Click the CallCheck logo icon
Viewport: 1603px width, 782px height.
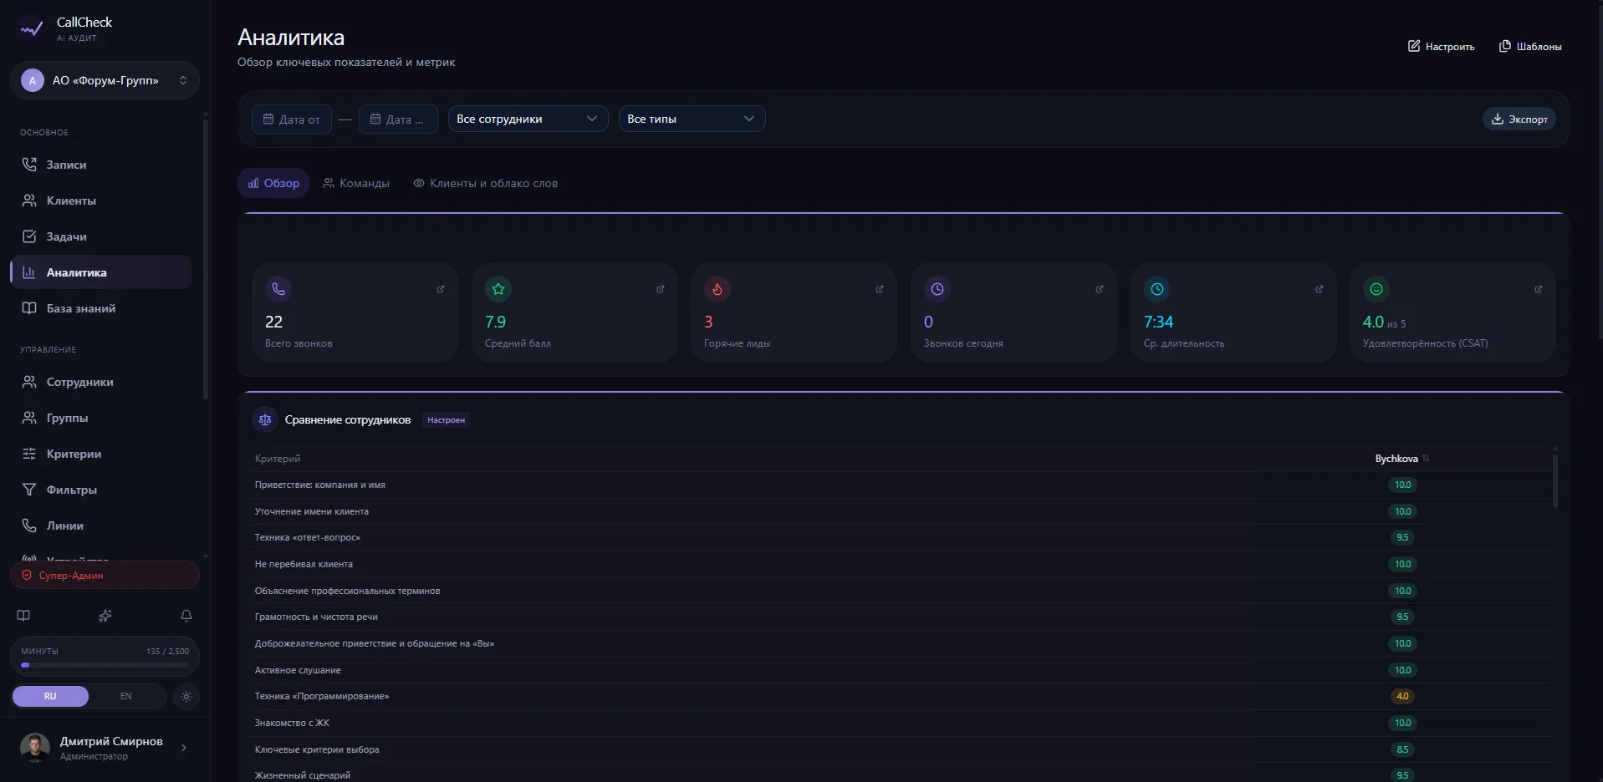coord(32,28)
